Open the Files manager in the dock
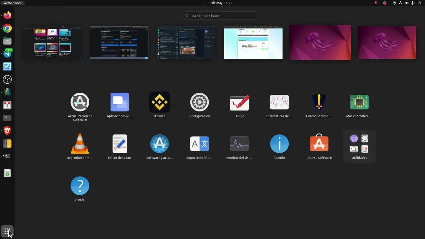 (x=7, y=41)
